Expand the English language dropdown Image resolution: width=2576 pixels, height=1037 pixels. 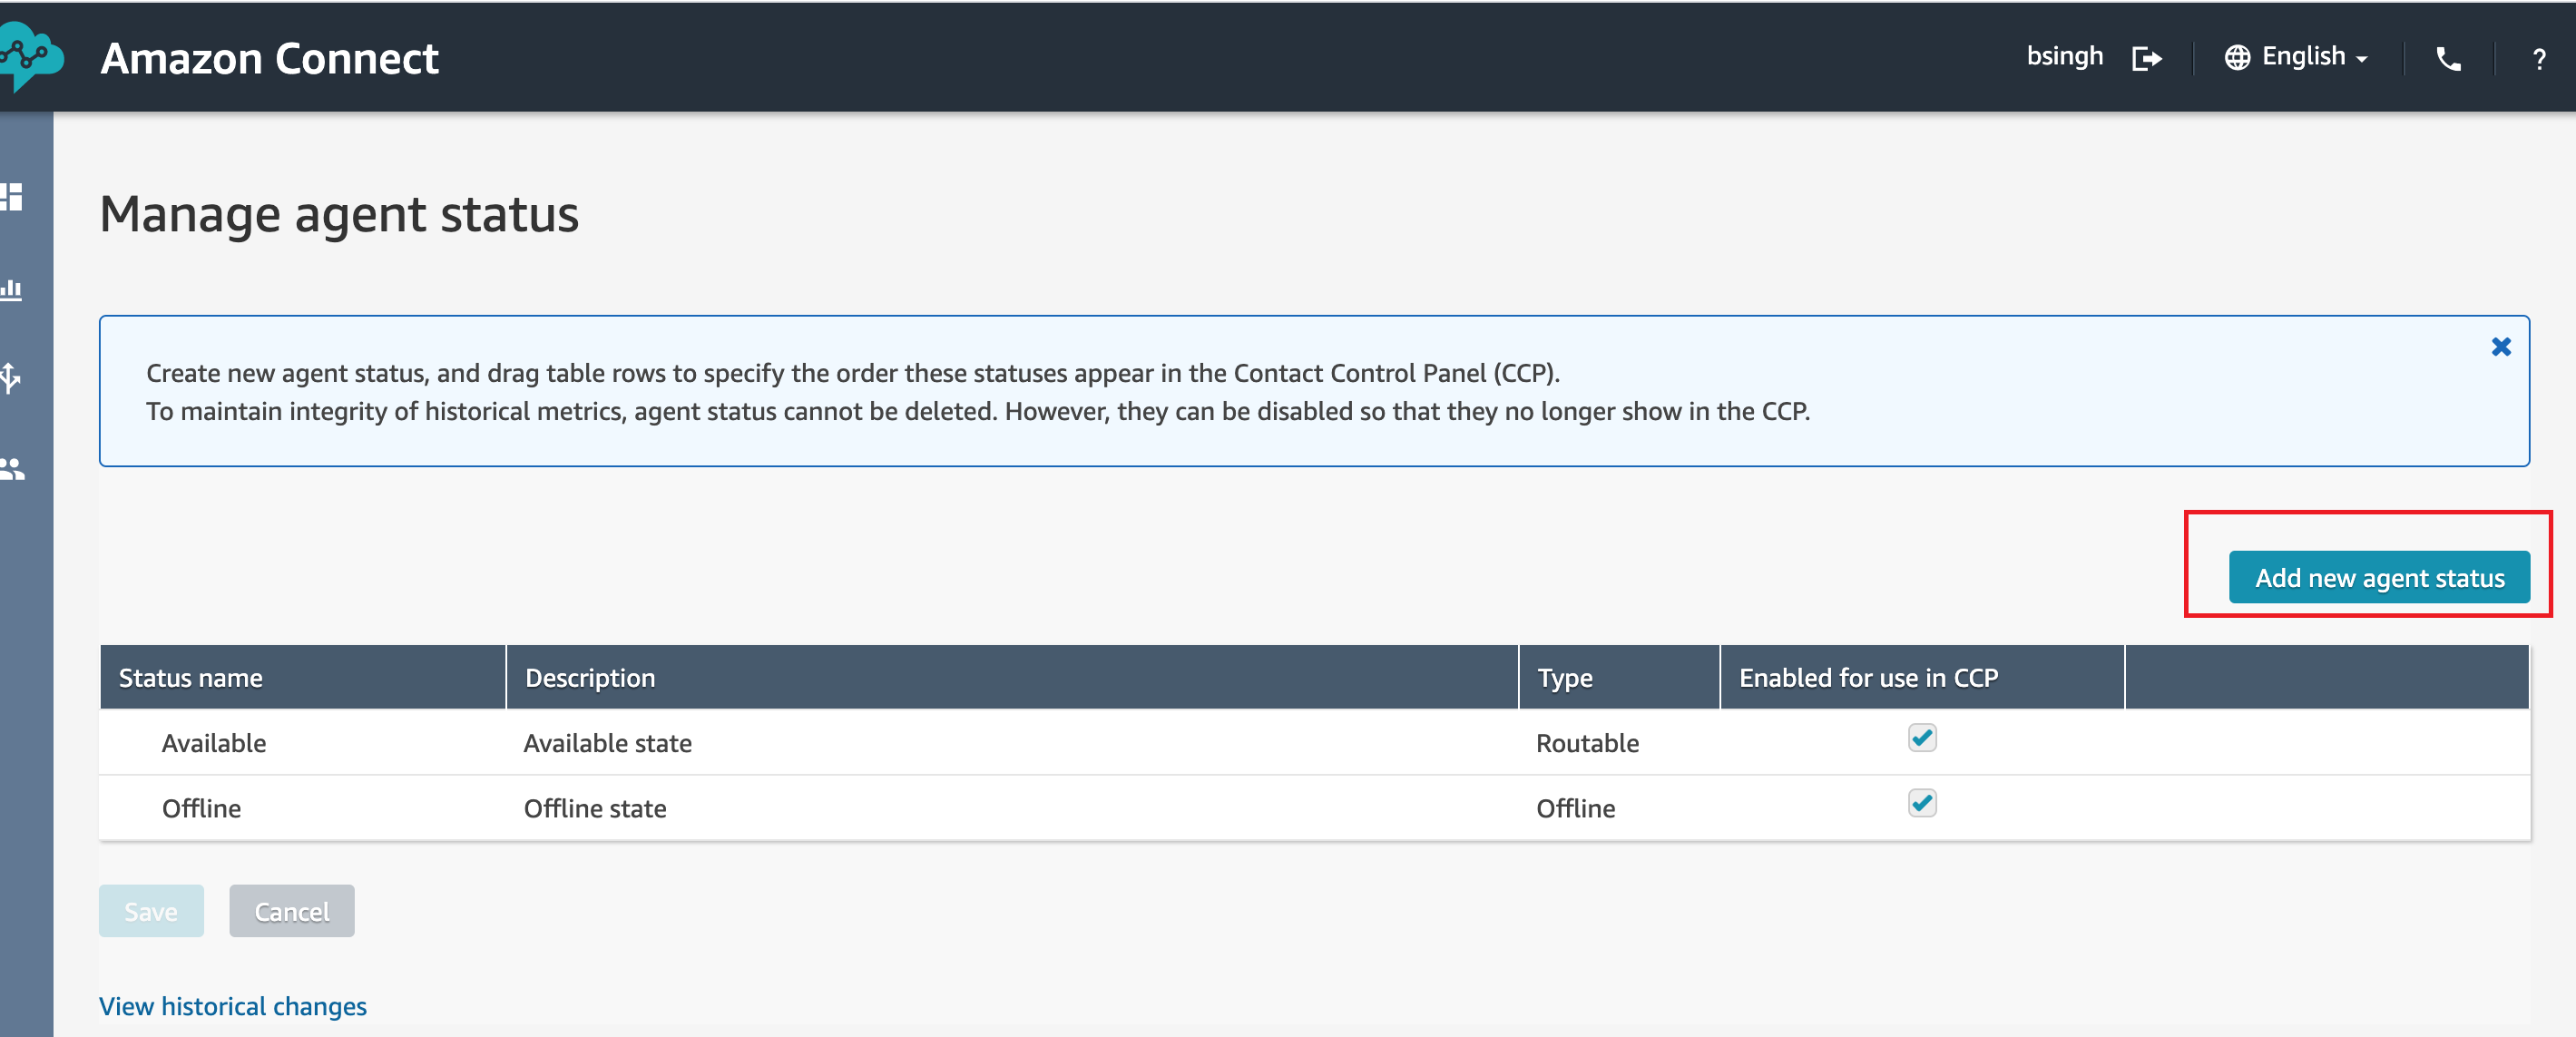click(2314, 57)
